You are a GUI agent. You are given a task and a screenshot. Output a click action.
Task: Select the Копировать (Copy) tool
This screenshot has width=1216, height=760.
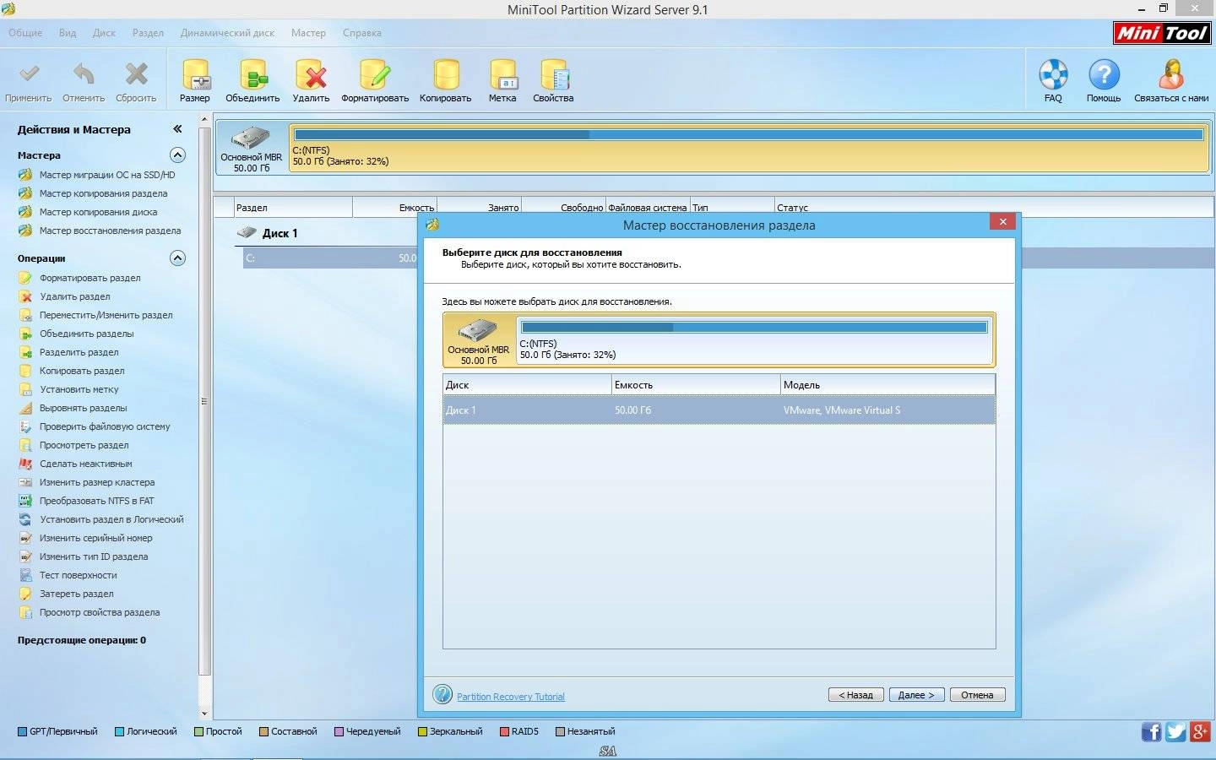click(x=445, y=81)
